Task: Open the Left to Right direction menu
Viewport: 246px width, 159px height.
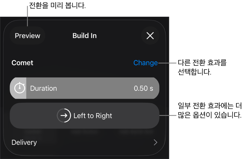Action: [x=84, y=116]
